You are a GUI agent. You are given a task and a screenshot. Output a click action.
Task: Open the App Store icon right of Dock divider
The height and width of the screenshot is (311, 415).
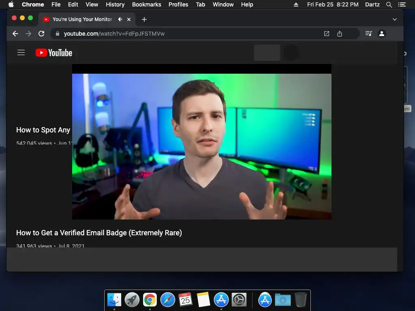point(265,300)
